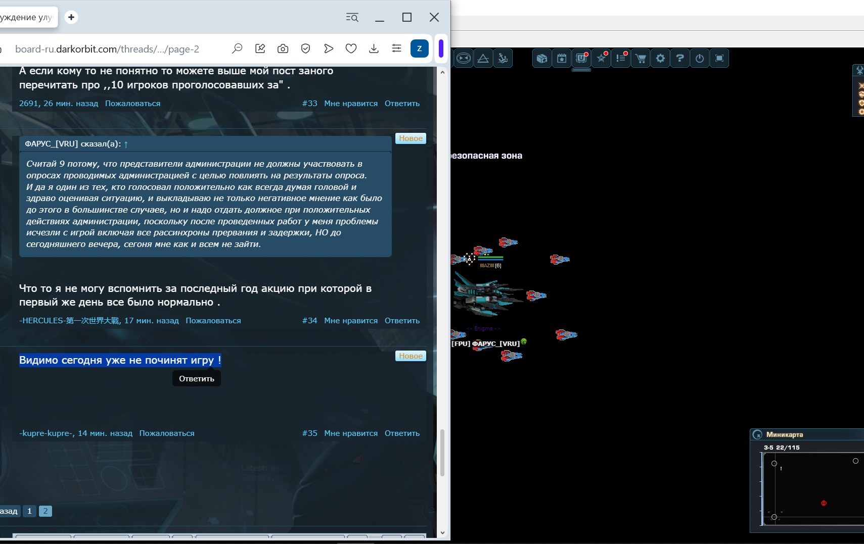Click the browser address bar URL
Screen dimensions: 864x544
[107, 49]
